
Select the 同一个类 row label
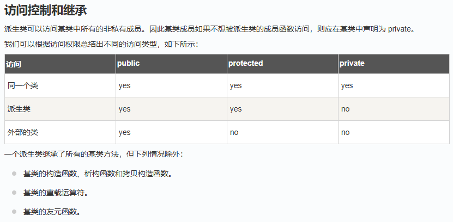[23, 85]
